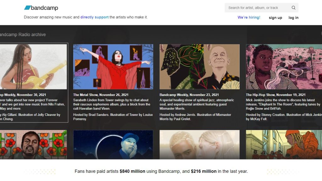
Task: Open the We're hiring! link
Action: [x=249, y=18]
